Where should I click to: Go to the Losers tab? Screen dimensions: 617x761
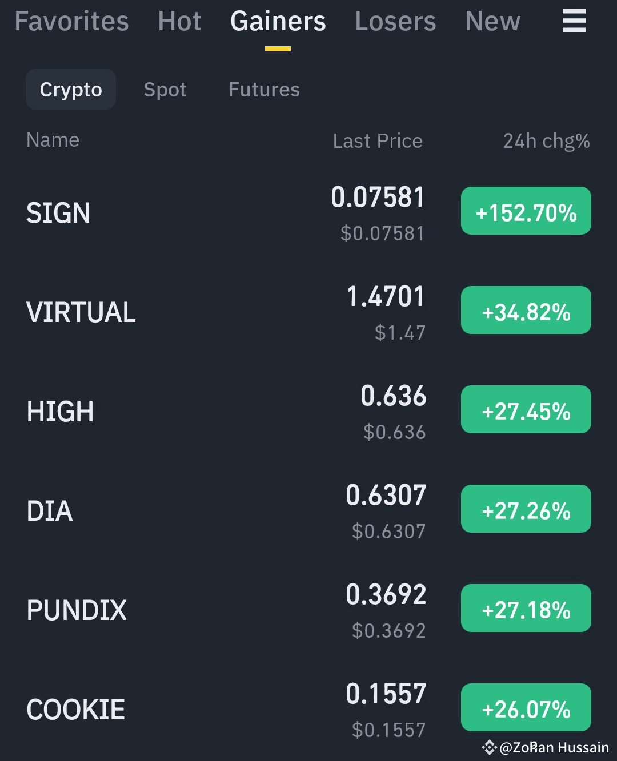(x=395, y=21)
